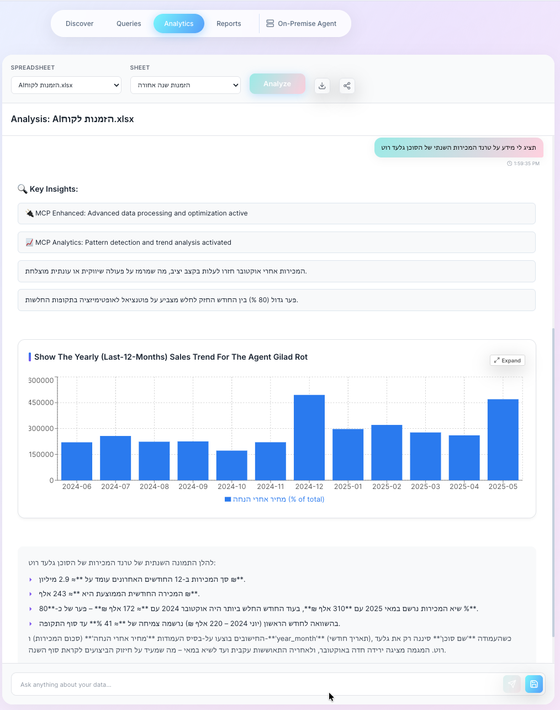This screenshot has width=560, height=710.
Task: Go to the Reports tab
Action: click(x=229, y=24)
